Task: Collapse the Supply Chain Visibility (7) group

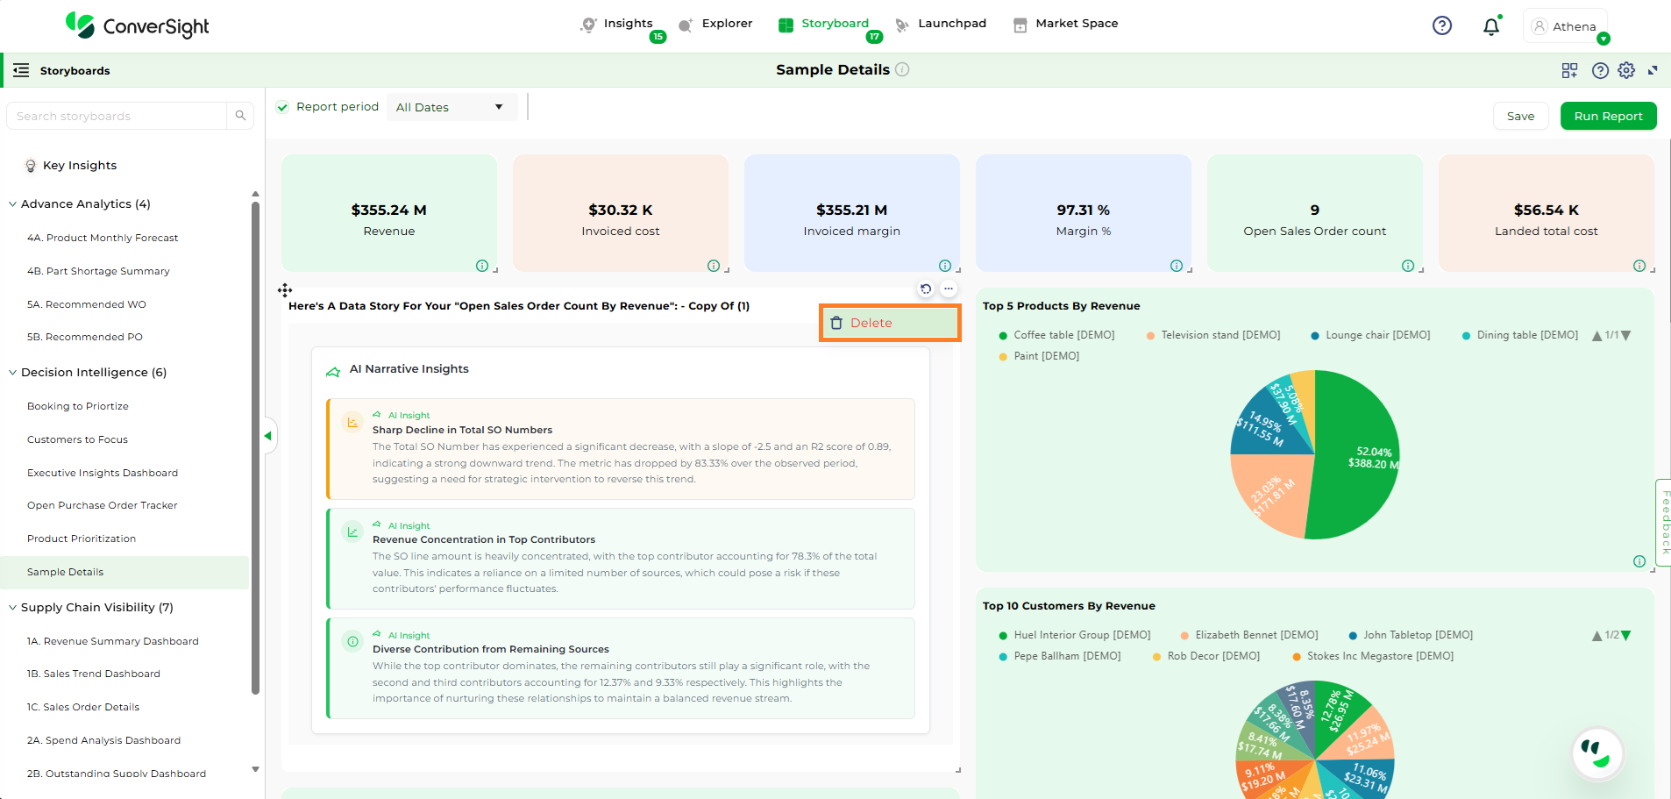Action: (13, 607)
